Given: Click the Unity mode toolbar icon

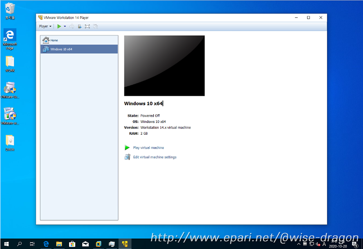Looking at the screenshot, I should (x=95, y=26).
